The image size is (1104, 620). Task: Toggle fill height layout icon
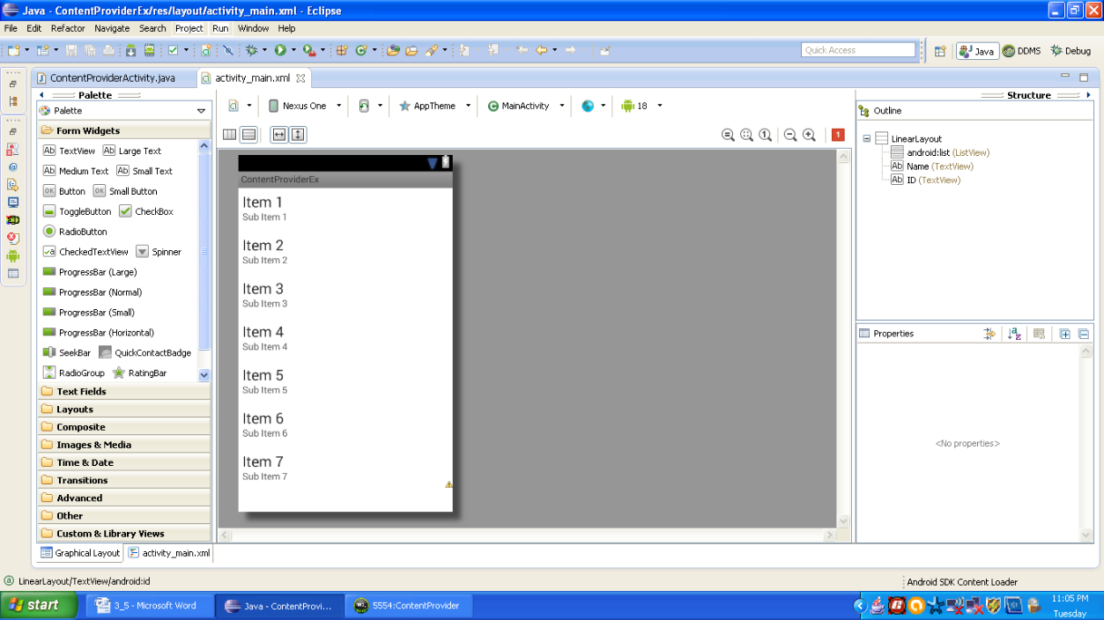click(x=298, y=135)
